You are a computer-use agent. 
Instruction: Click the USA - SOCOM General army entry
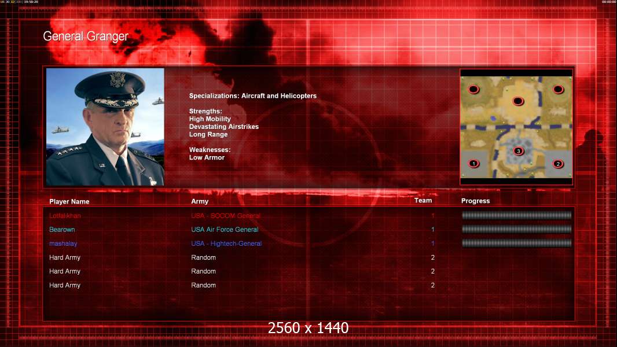coord(226,216)
